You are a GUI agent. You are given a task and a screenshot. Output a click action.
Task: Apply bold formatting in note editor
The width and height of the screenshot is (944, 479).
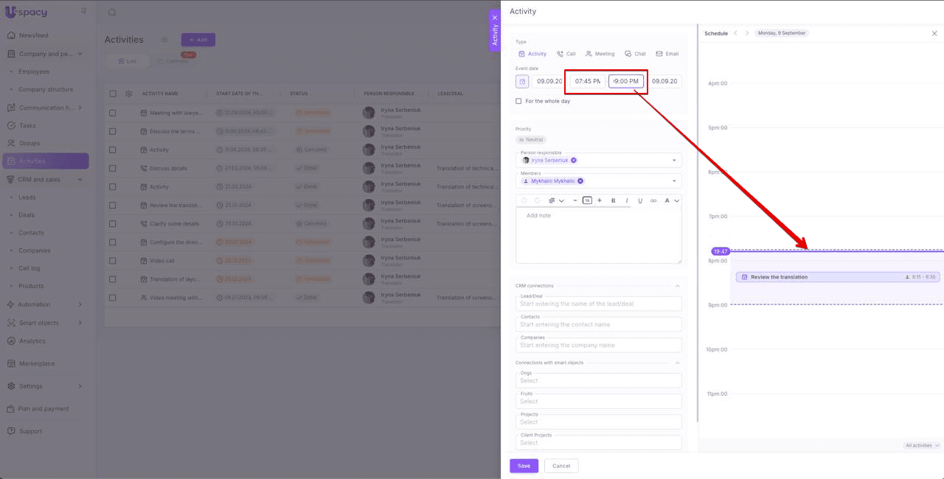613,200
